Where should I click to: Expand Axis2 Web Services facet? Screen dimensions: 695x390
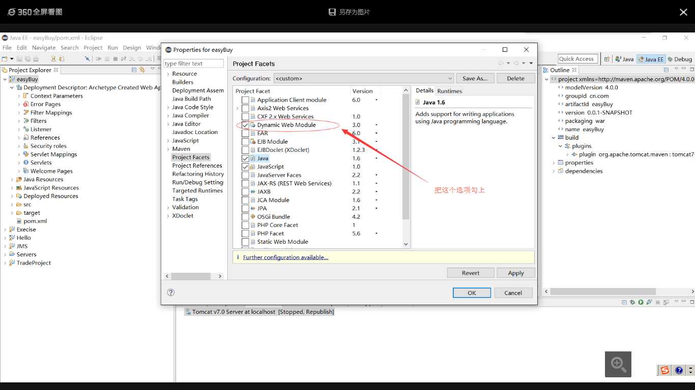pos(237,108)
